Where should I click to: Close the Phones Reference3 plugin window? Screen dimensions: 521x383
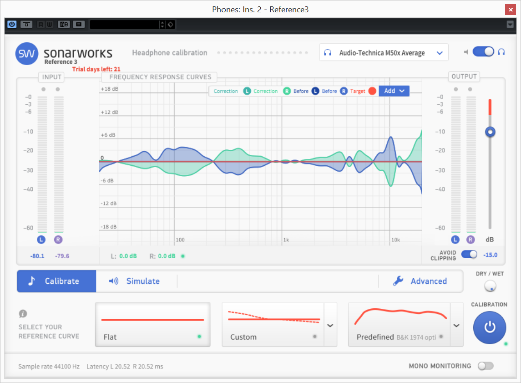pos(511,10)
